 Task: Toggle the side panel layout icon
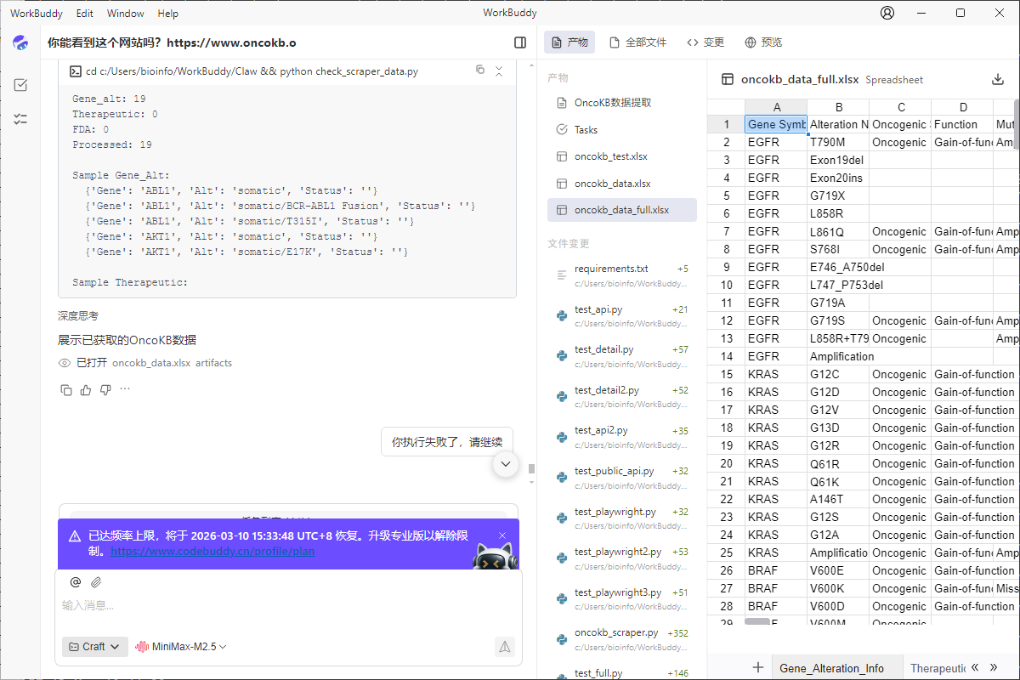(520, 42)
